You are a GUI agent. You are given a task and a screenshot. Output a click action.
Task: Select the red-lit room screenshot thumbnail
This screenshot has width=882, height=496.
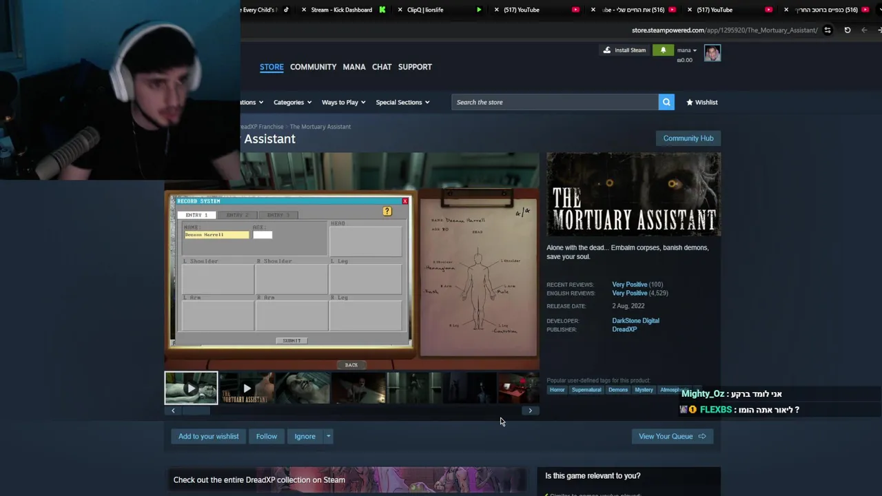(518, 388)
